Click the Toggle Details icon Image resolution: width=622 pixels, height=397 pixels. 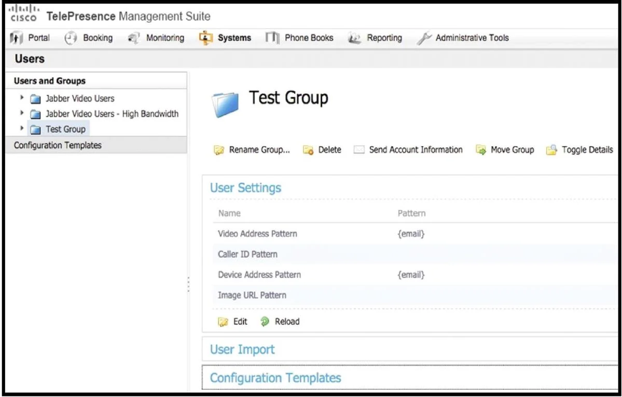pyautogui.click(x=551, y=150)
